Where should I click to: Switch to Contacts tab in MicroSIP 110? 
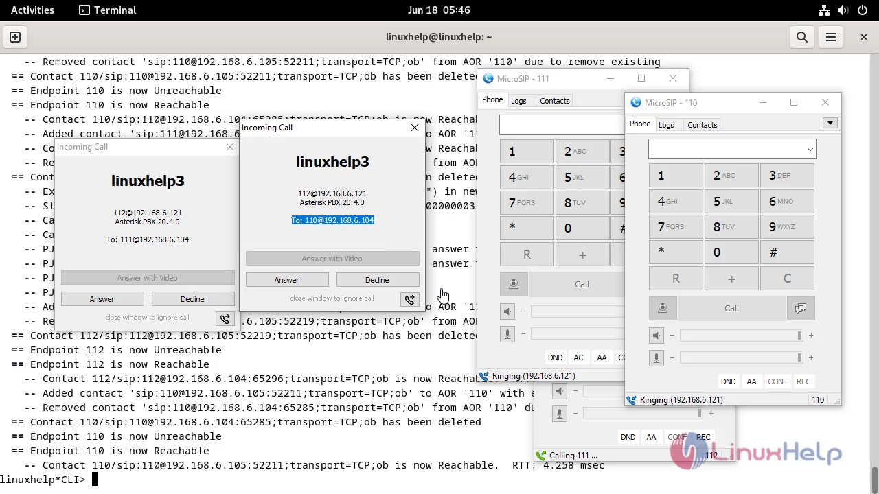click(x=703, y=125)
